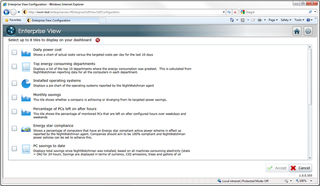Check the Monthly savings tile checkbox

tap(14, 97)
